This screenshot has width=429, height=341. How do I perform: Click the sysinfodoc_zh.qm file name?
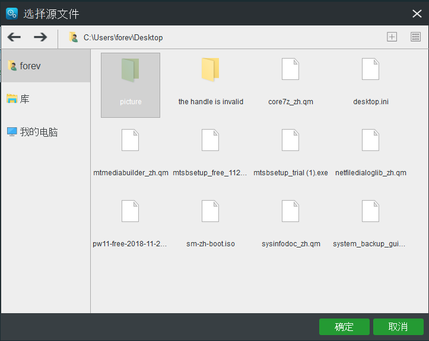tap(291, 244)
